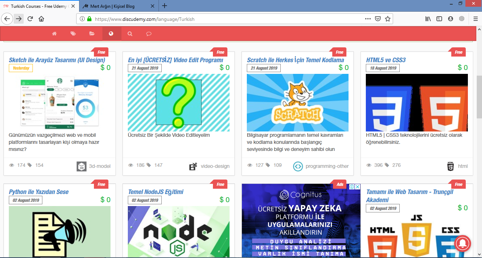
Task: Click the megaphone Python course thumbnail
Action: point(60,231)
